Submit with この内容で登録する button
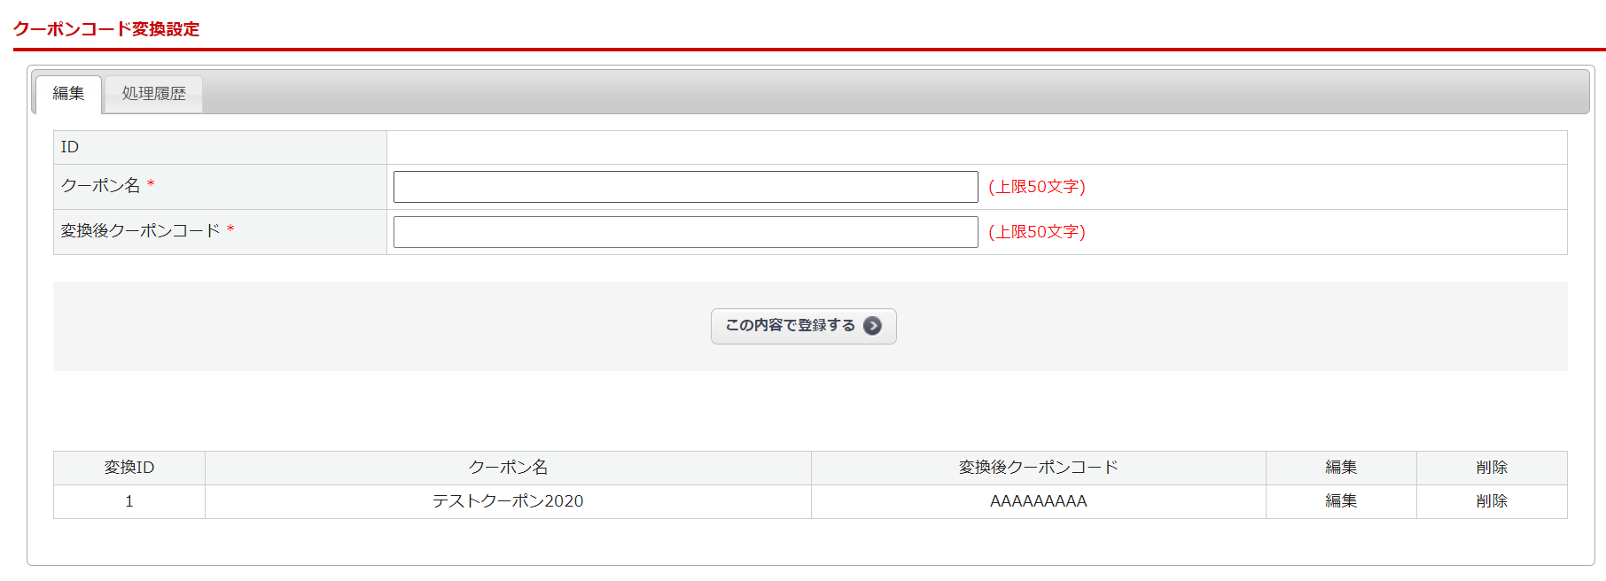The image size is (1606, 581). 803,326
